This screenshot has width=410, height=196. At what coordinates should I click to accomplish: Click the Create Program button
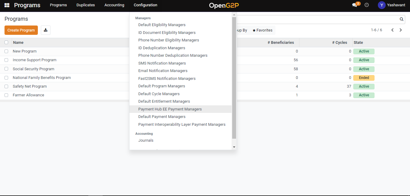[x=21, y=30]
